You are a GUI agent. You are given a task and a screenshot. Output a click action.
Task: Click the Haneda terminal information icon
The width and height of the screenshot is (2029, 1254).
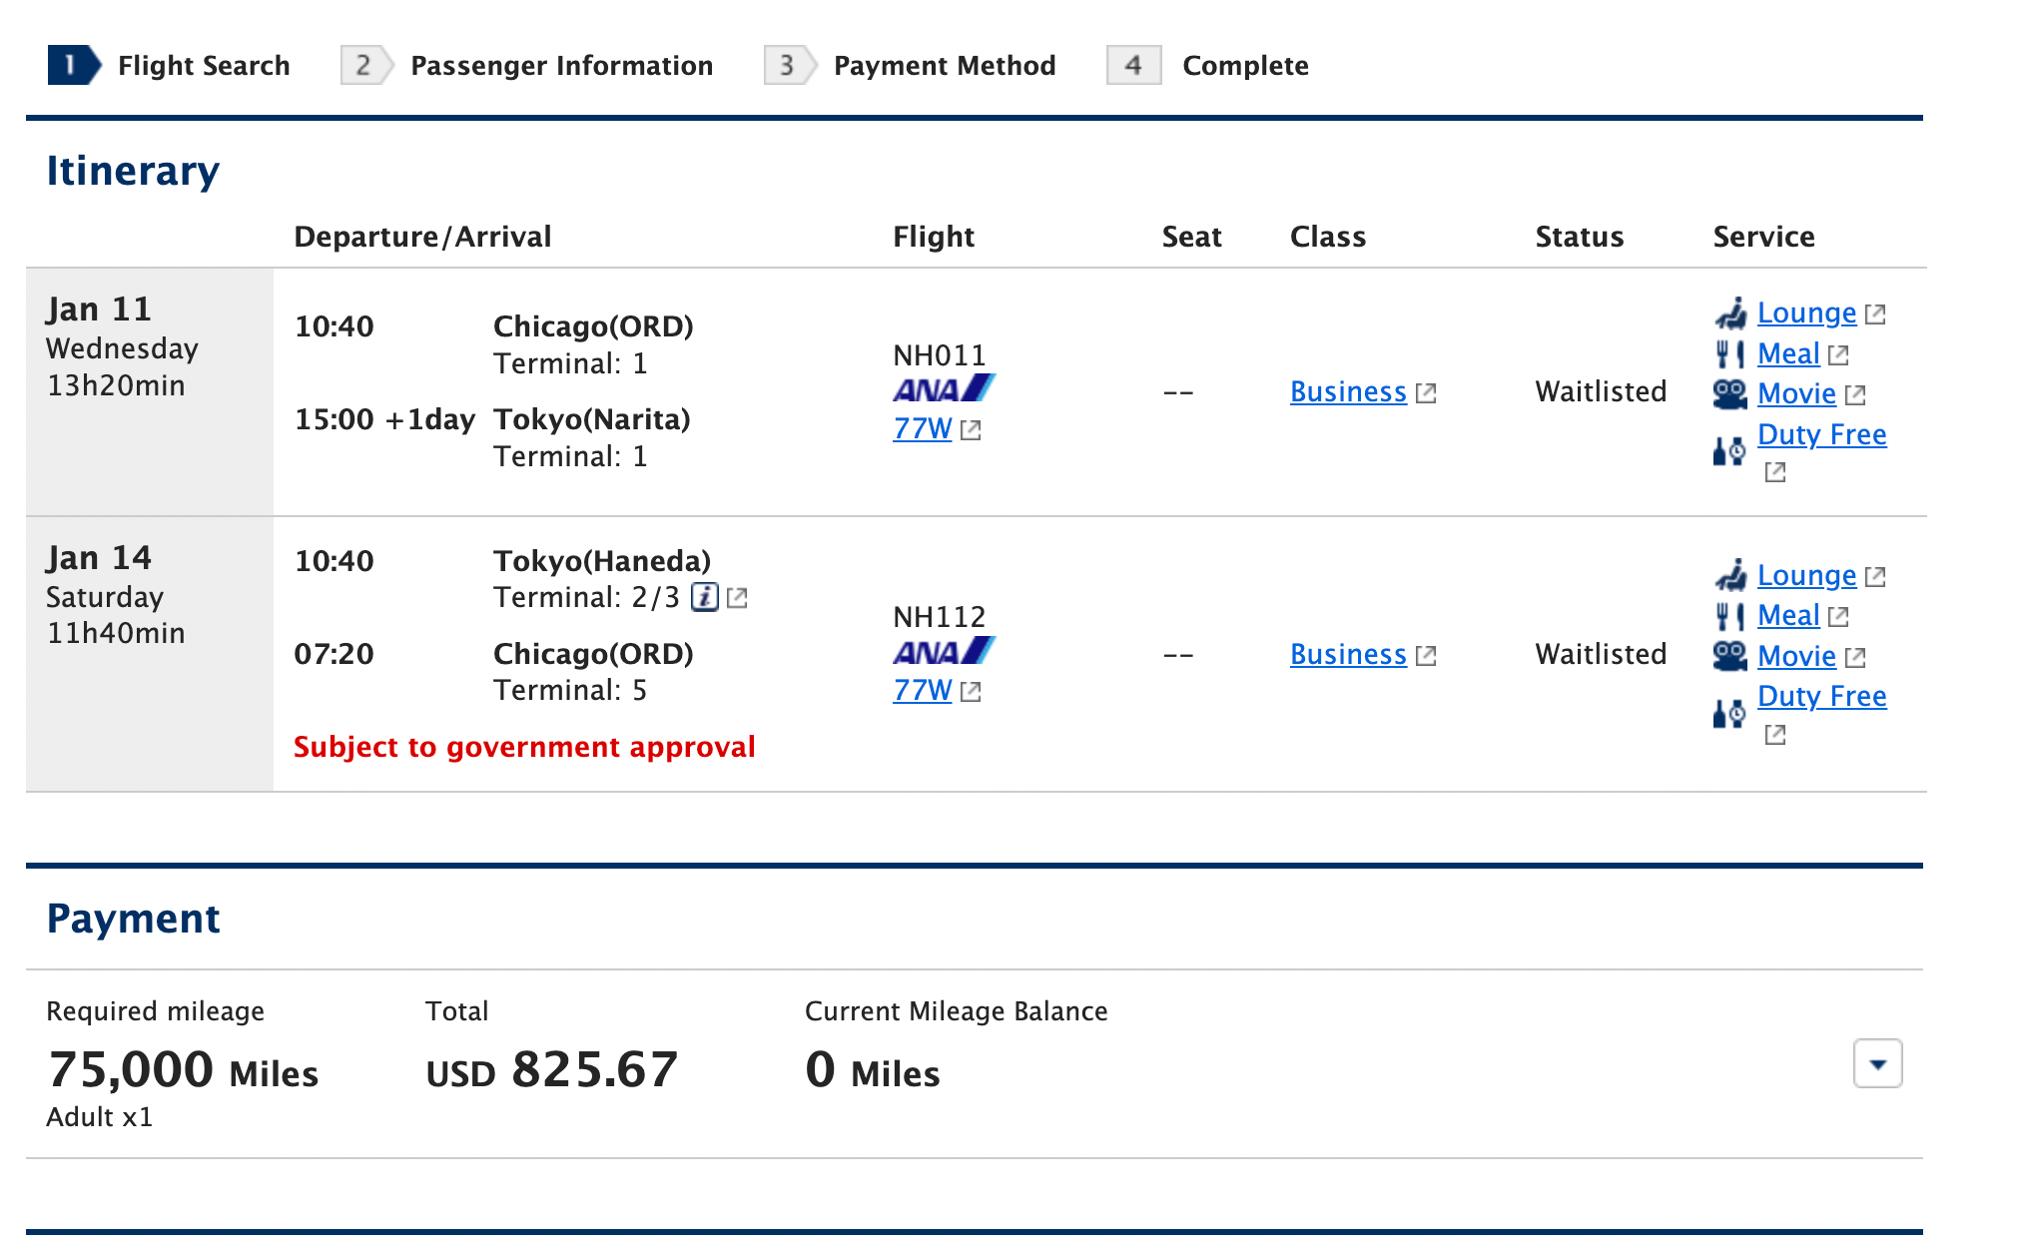point(705,597)
